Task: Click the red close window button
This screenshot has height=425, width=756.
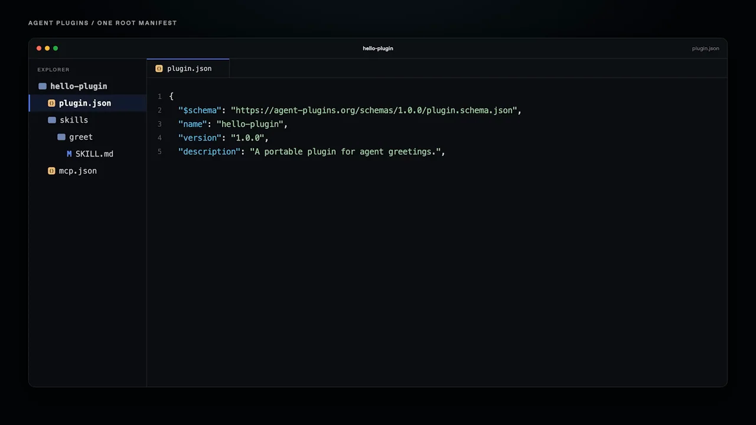Action: point(39,48)
